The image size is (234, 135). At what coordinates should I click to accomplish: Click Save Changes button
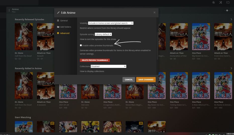coord(146,79)
